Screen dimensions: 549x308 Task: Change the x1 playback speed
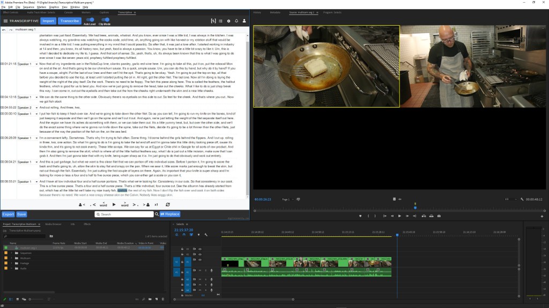pyautogui.click(x=156, y=205)
